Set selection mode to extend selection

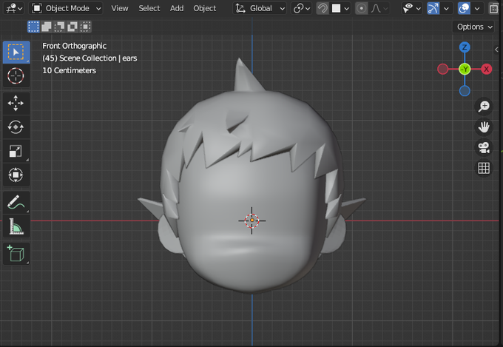point(47,27)
